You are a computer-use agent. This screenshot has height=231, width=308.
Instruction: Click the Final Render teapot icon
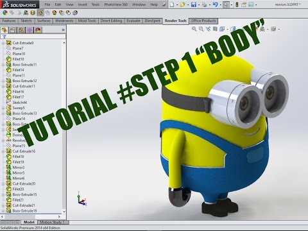pyautogui.click(x=55, y=13)
